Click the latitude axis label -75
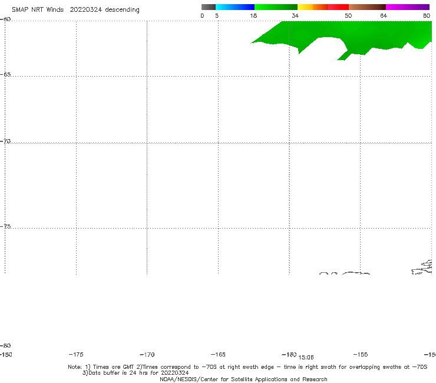Viewport: 436px width, 383px height. [x=5, y=226]
